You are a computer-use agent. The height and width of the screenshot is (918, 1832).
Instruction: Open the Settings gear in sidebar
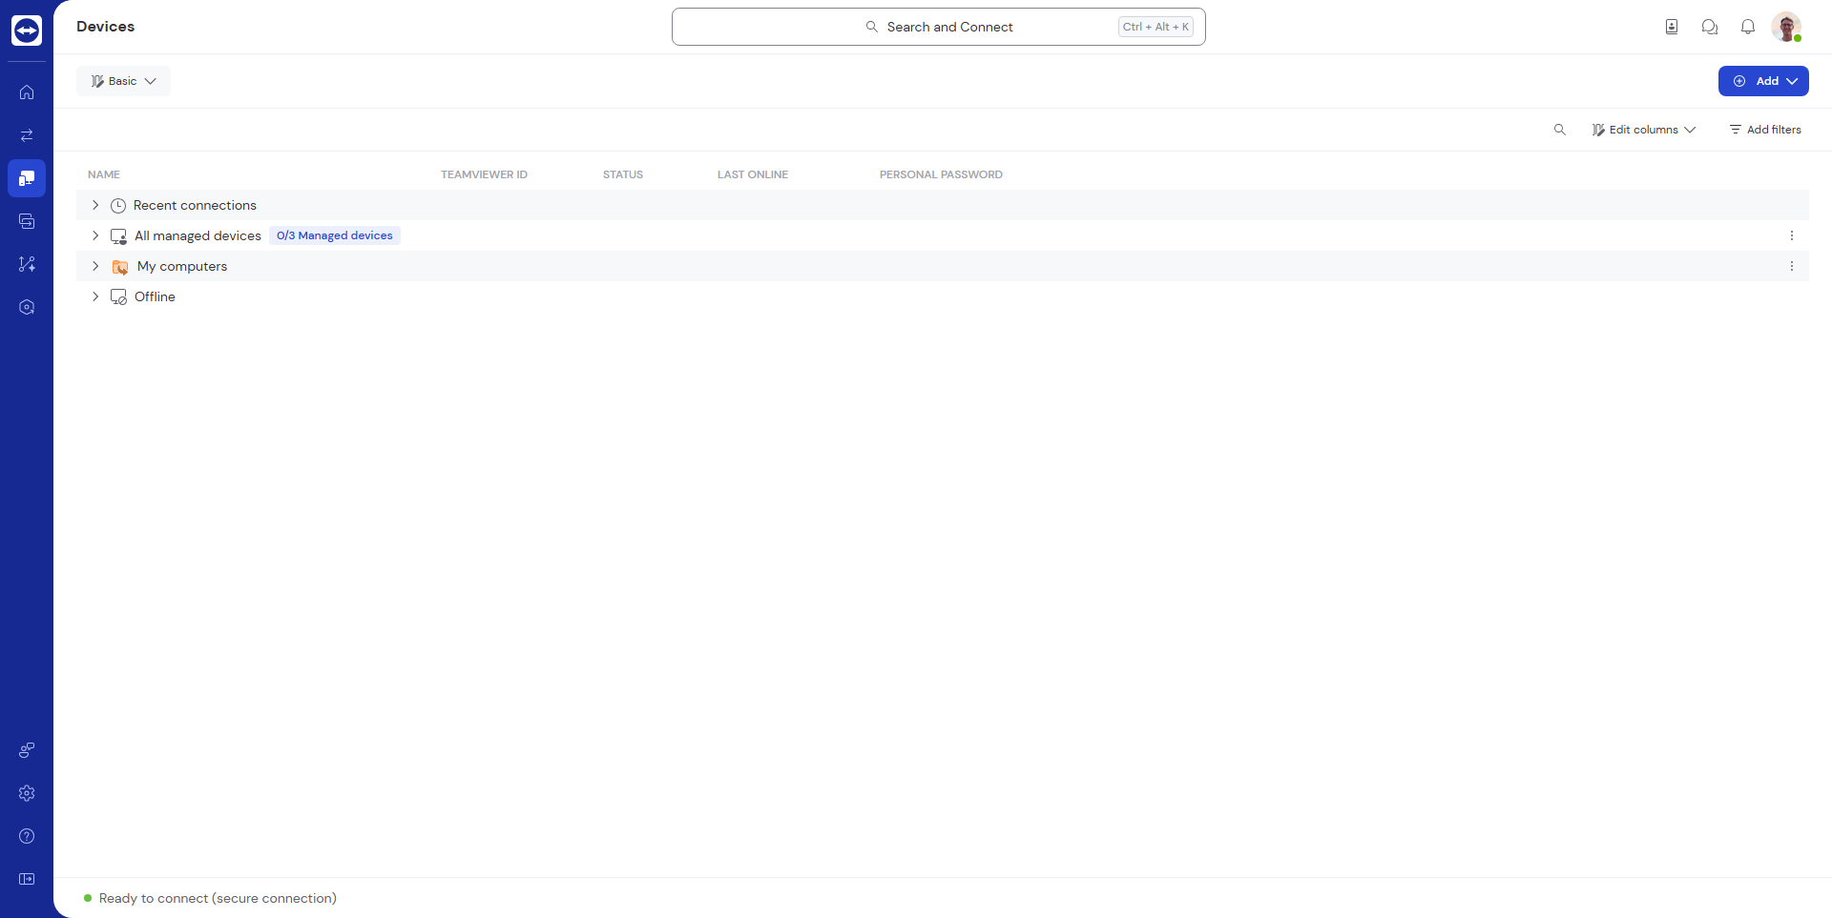27,793
